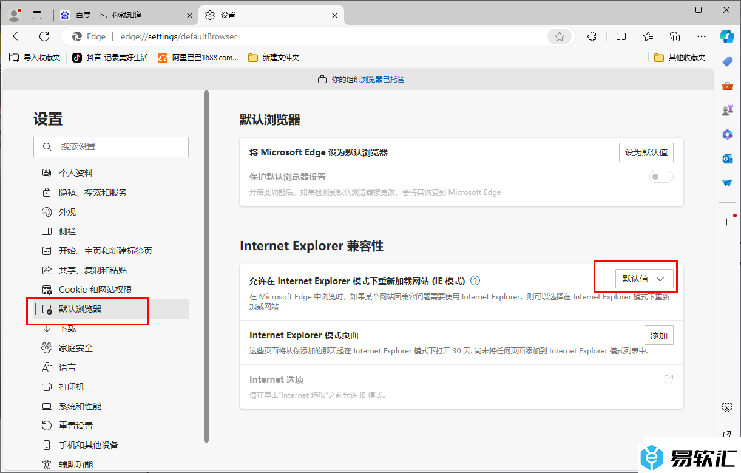Open Settings and more ellipsis menu
This screenshot has width=741, height=473.
click(702, 36)
